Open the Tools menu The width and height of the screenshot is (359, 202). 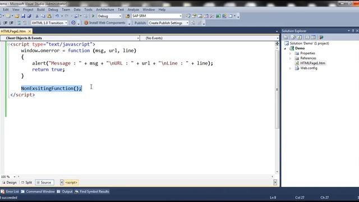pos(88,10)
